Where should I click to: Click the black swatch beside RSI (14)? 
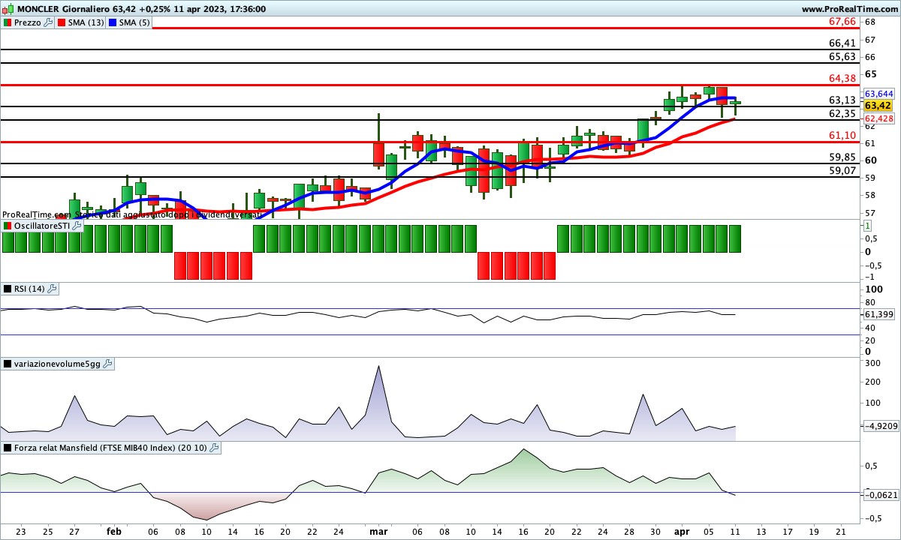tap(8, 289)
